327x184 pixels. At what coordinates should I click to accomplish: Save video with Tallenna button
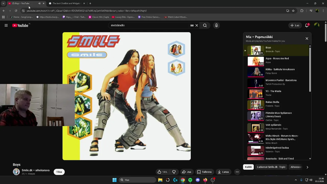204,172
